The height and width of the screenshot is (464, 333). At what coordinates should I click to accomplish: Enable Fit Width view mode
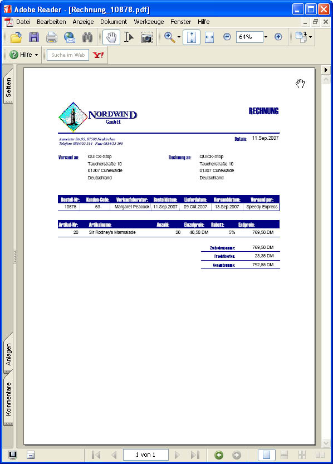coord(209,37)
